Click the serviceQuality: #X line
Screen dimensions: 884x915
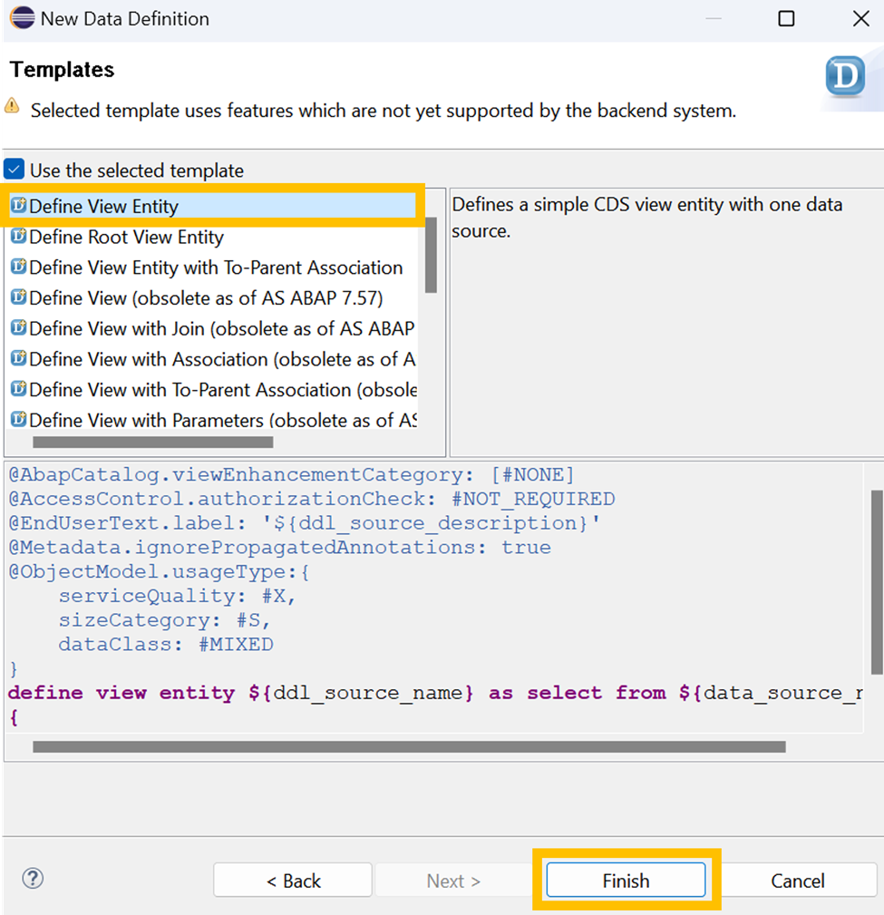click(177, 596)
